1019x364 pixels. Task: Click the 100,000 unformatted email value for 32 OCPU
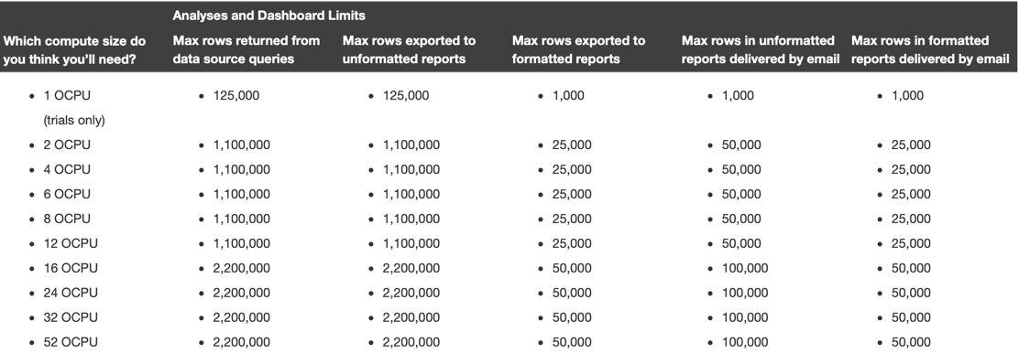[745, 317]
